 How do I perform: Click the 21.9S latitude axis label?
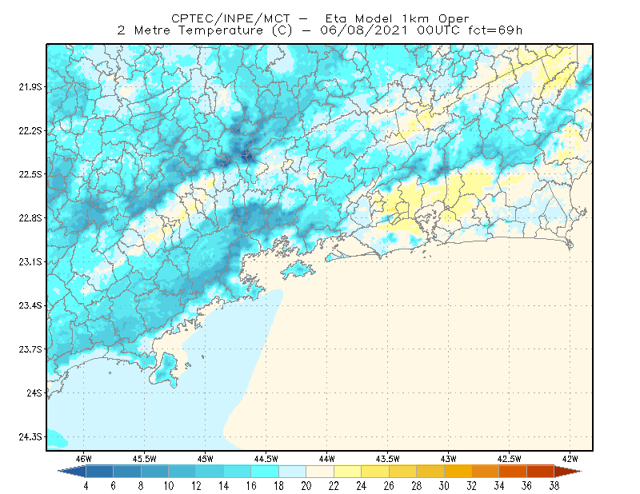pyautogui.click(x=30, y=87)
